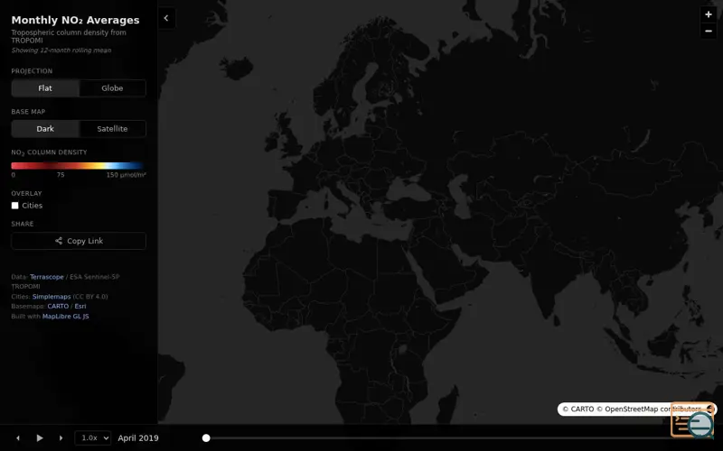The width and height of the screenshot is (723, 451).
Task: Open the Simplemaps cities link
Action: click(x=52, y=297)
